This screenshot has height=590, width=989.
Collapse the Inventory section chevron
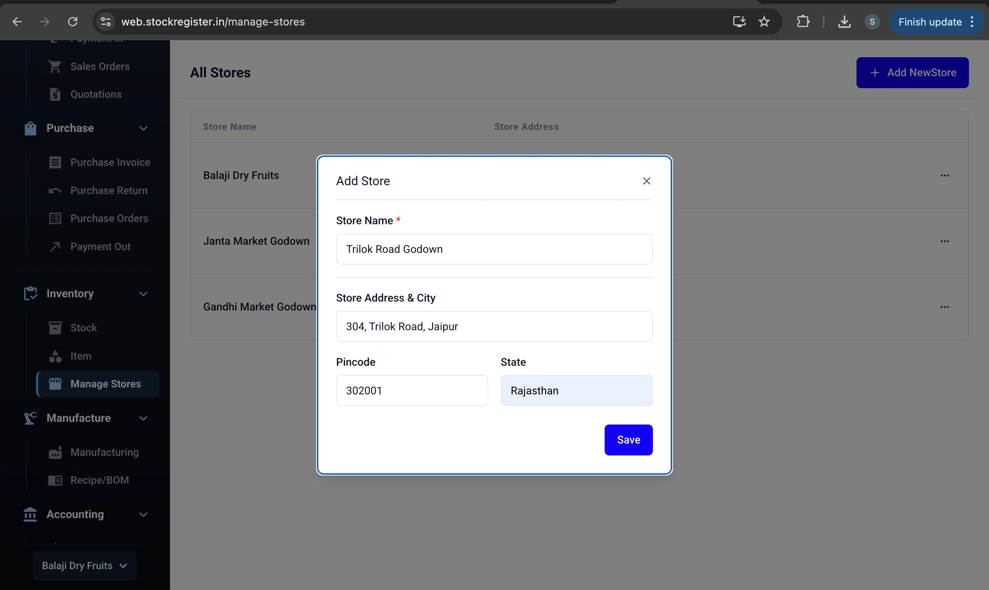143,293
